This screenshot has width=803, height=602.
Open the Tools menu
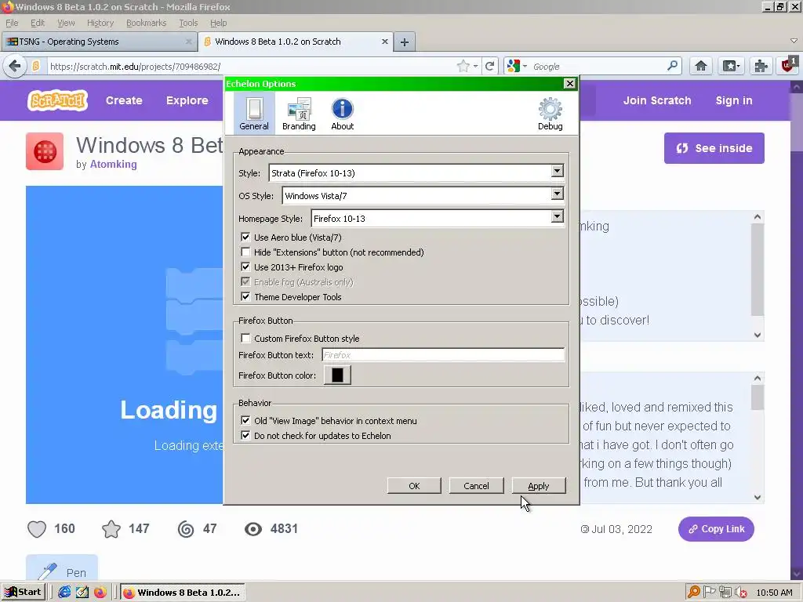[x=188, y=23]
